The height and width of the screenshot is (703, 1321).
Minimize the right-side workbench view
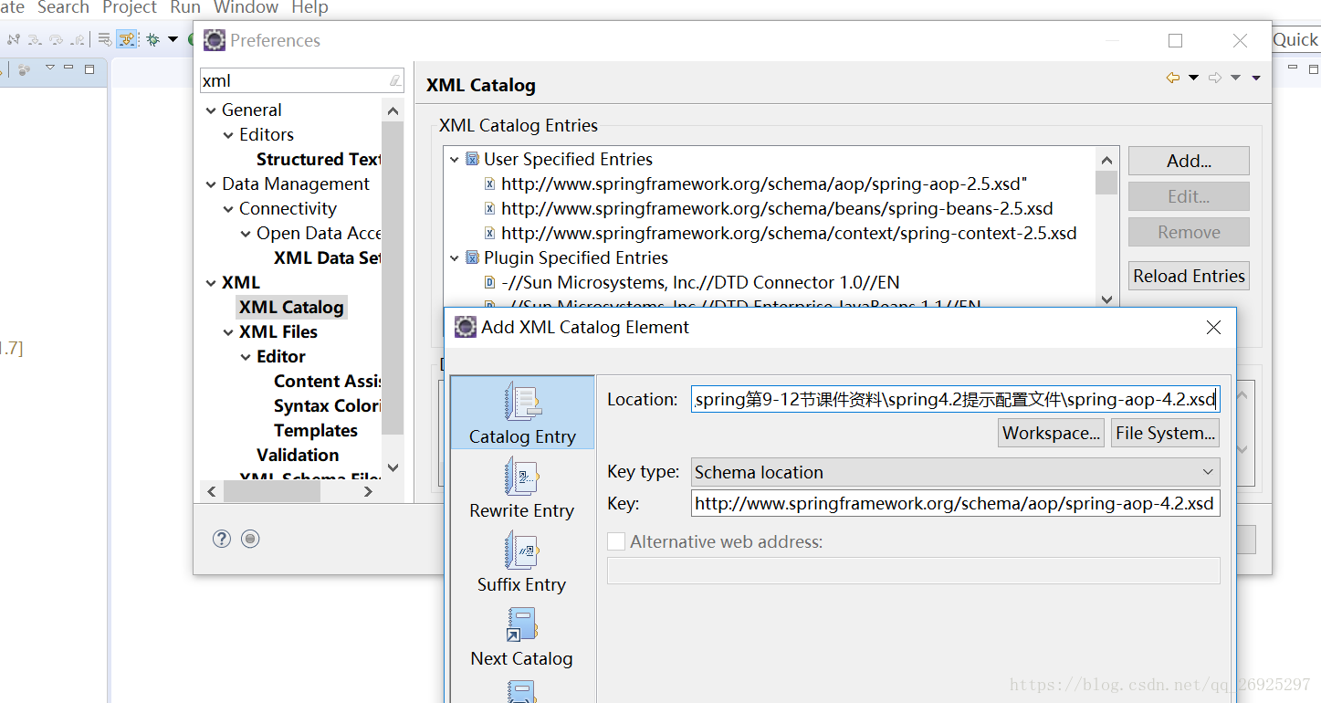[1293, 68]
